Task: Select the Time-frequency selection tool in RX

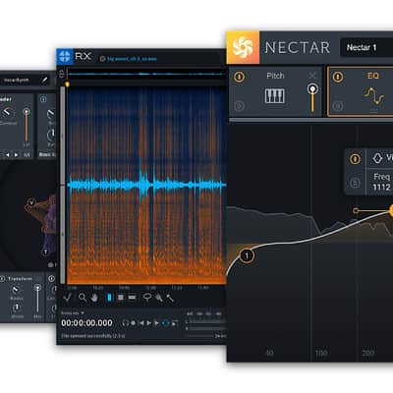Action: [121, 298]
